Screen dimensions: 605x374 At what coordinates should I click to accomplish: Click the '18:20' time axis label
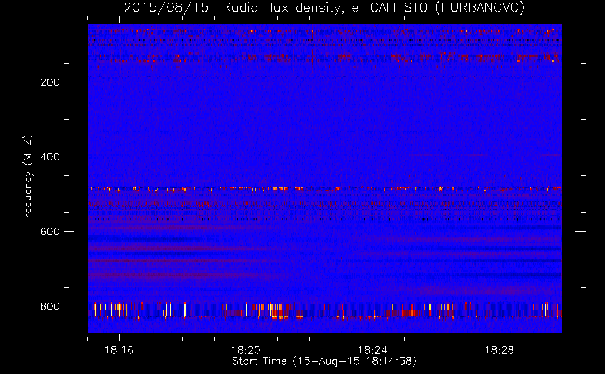tap(246, 350)
